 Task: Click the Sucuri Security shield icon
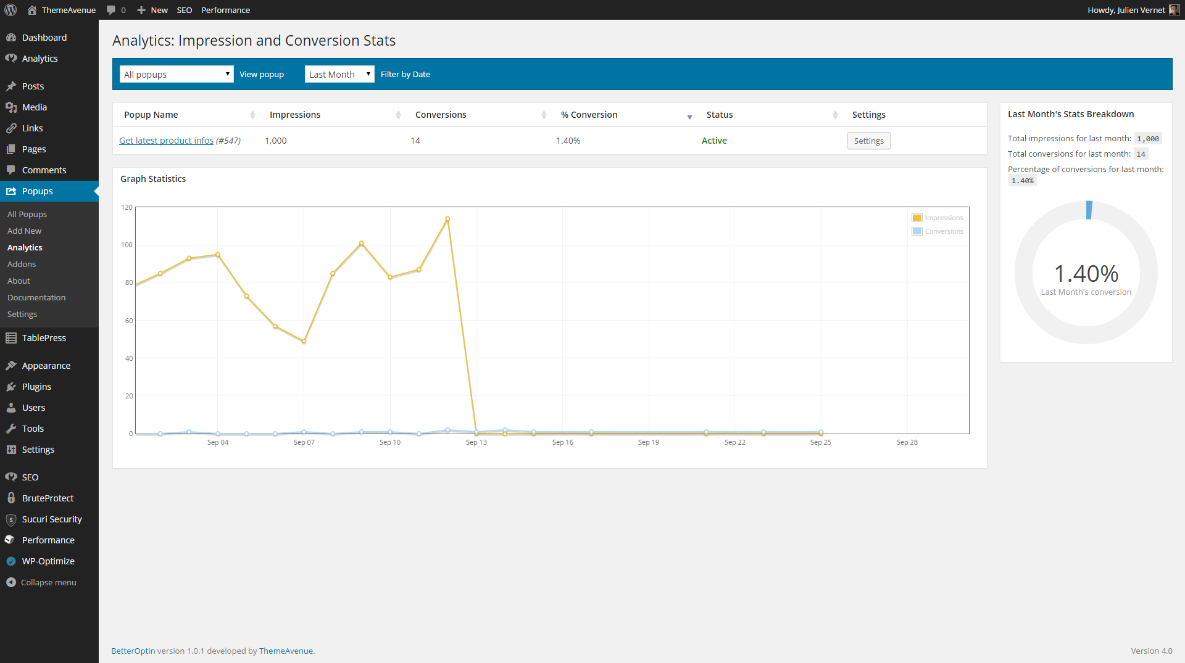pos(11,519)
